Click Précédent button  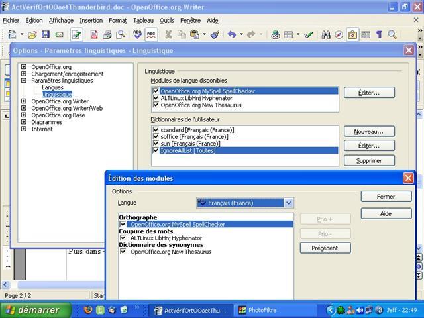click(x=325, y=248)
